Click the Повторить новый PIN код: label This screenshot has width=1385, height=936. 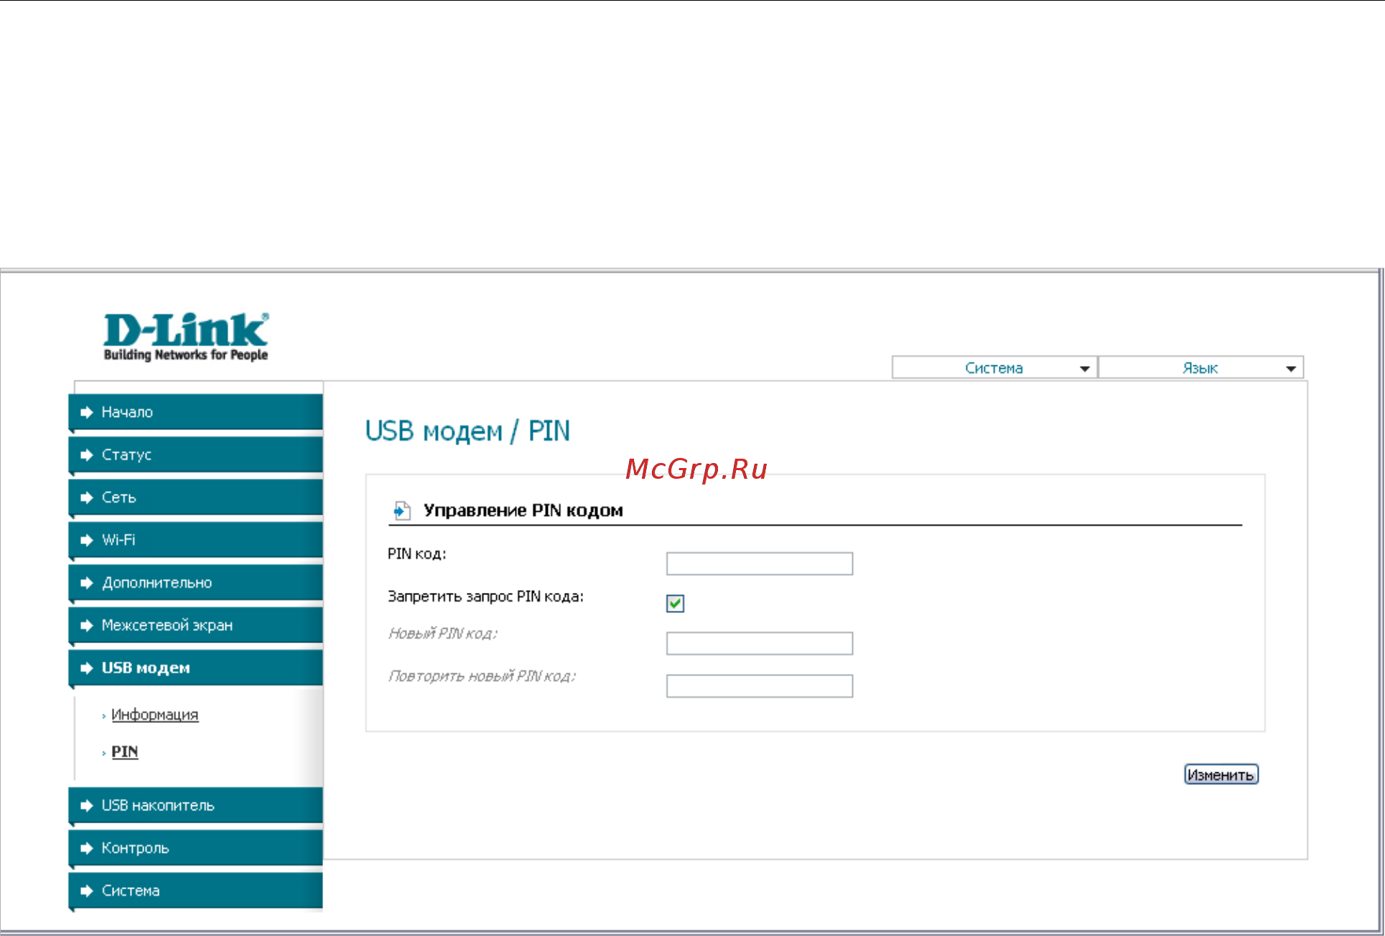(x=482, y=676)
